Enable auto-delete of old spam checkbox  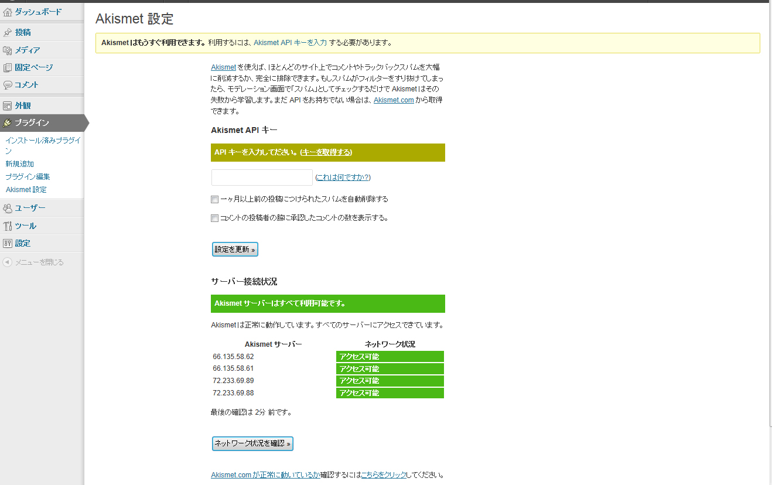click(214, 200)
